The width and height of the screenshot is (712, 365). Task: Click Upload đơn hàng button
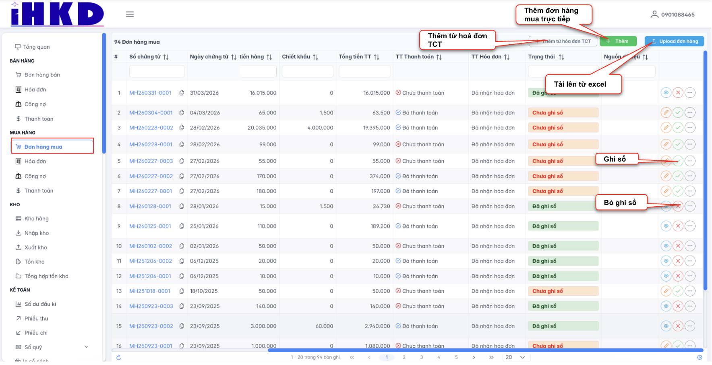point(674,41)
